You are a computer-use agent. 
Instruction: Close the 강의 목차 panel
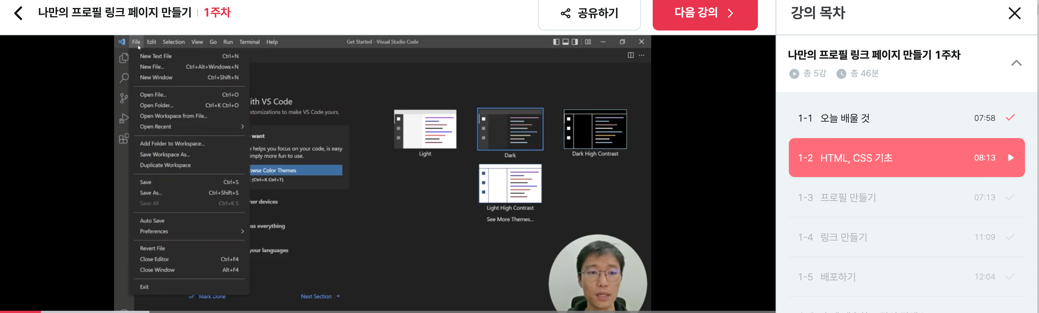1014,13
